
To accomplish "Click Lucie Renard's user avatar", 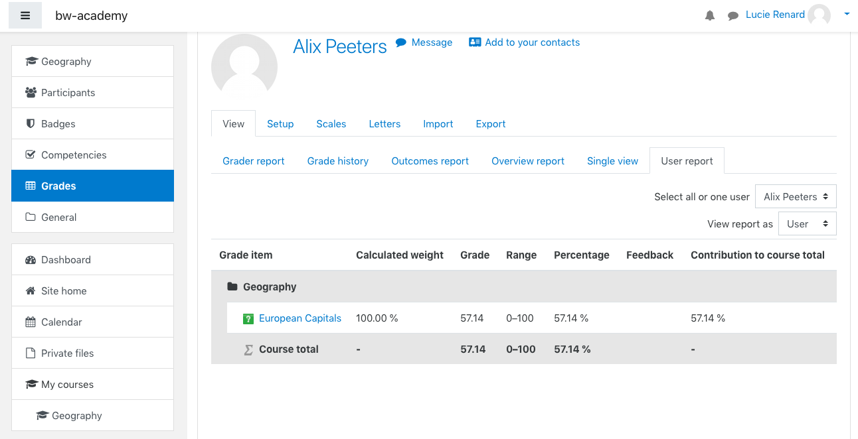I will pos(819,15).
